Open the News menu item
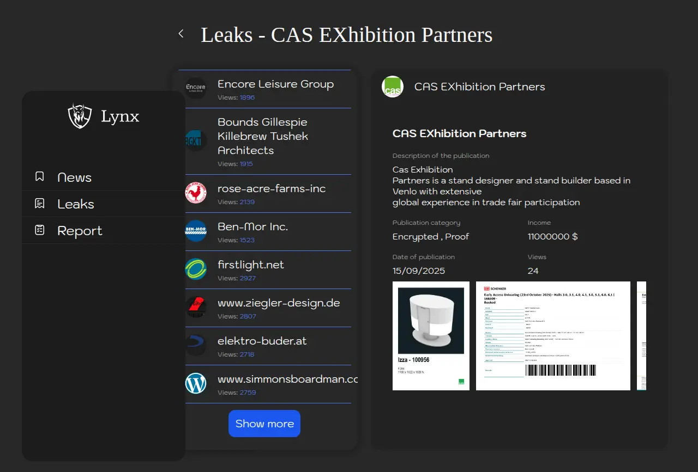 75,177
